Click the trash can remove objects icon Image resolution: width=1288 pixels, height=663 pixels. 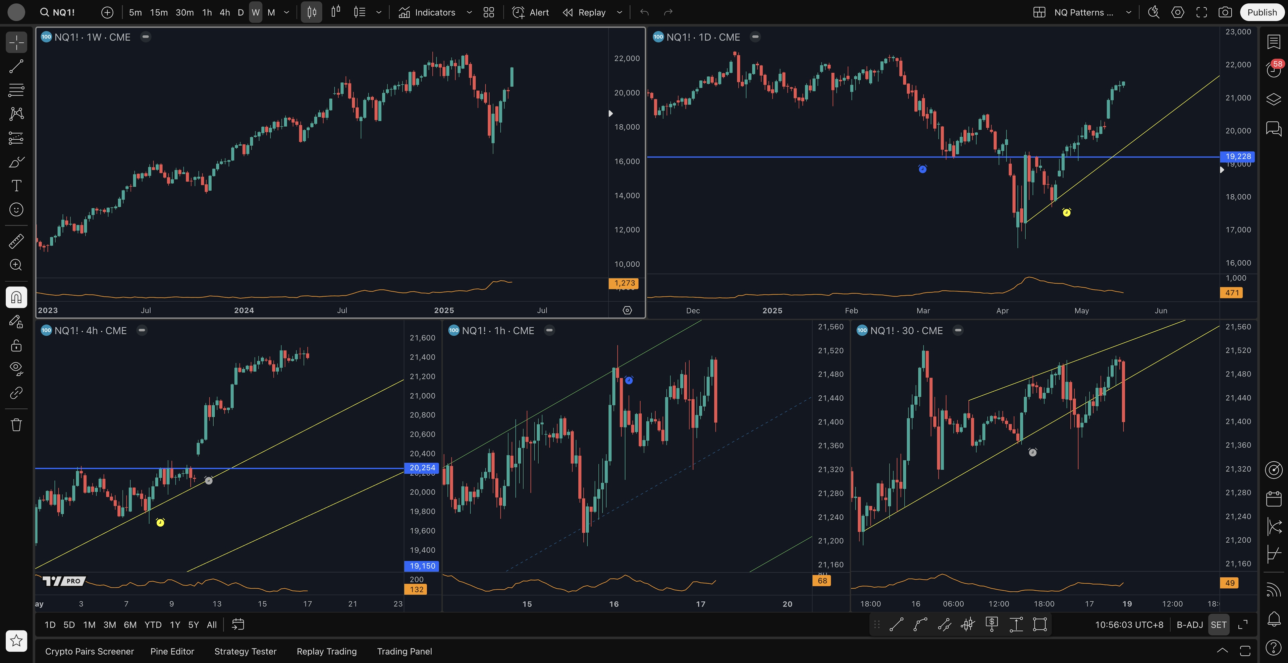tap(16, 425)
